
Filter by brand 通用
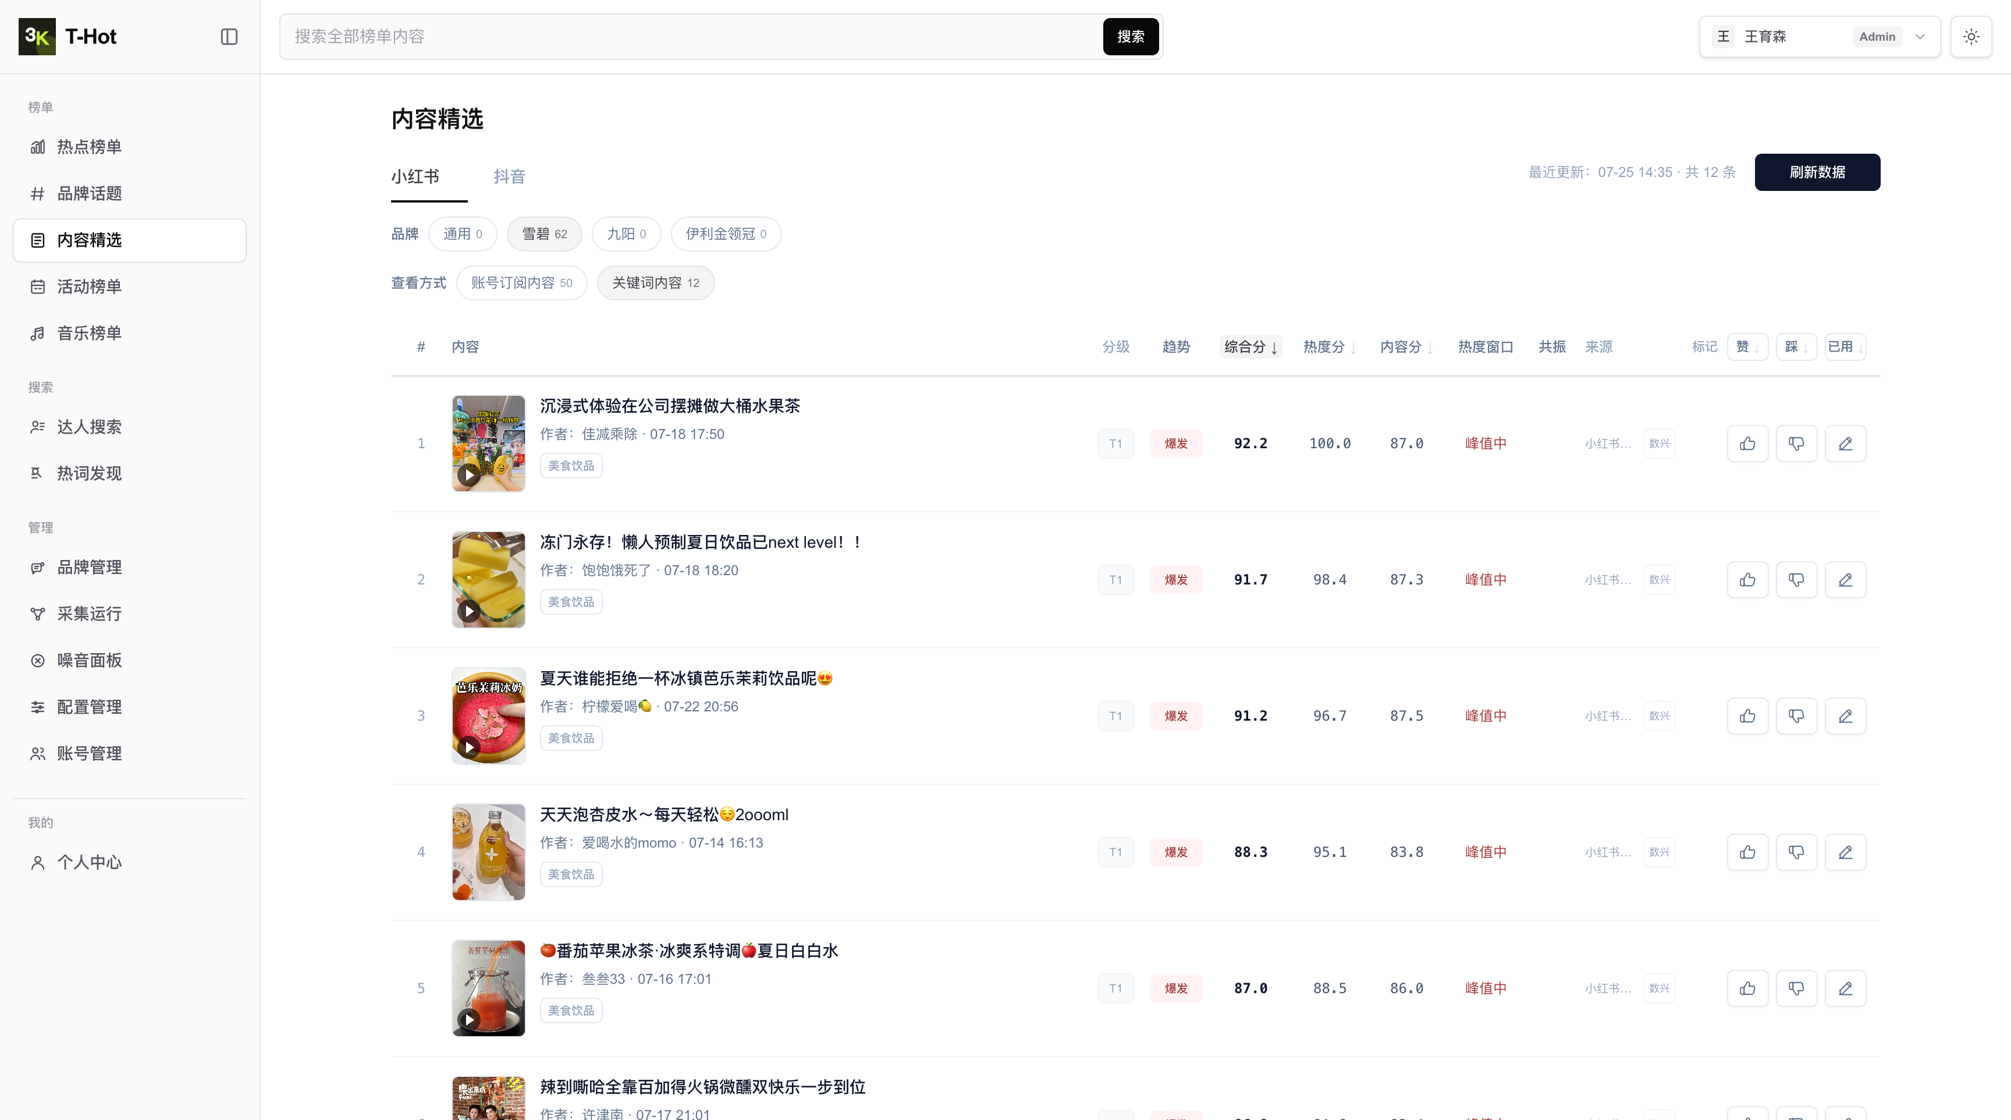[x=463, y=235]
